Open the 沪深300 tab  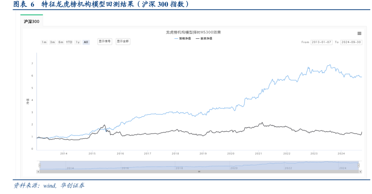32,21
